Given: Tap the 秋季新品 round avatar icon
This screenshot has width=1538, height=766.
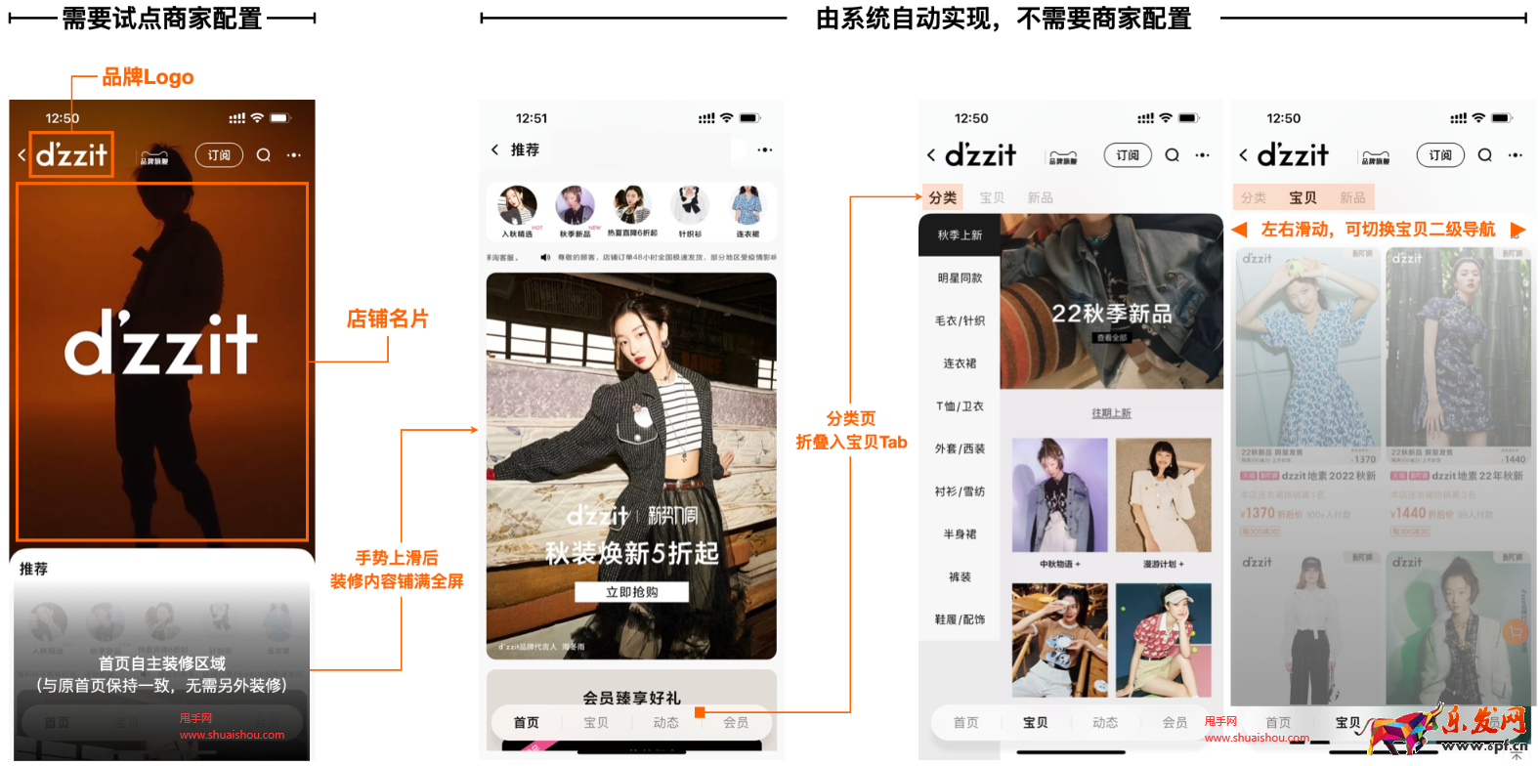Looking at the screenshot, I should pyautogui.click(x=575, y=207).
